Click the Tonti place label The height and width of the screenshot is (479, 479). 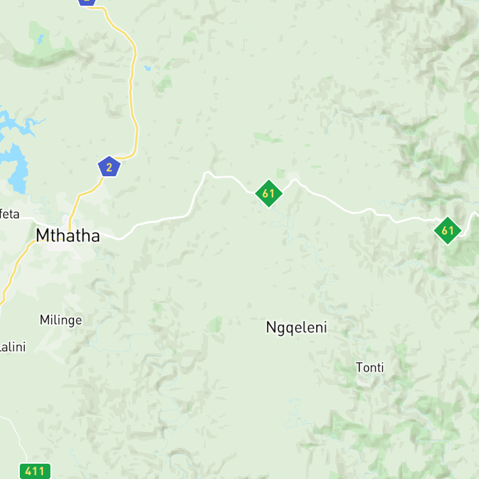coord(370,367)
